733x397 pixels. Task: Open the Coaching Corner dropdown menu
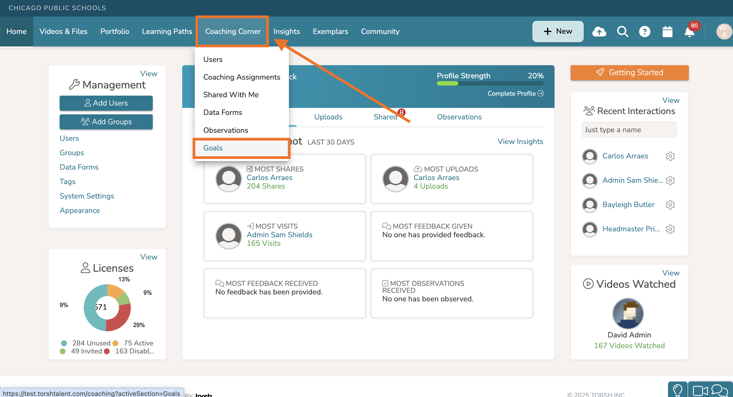[x=233, y=31]
